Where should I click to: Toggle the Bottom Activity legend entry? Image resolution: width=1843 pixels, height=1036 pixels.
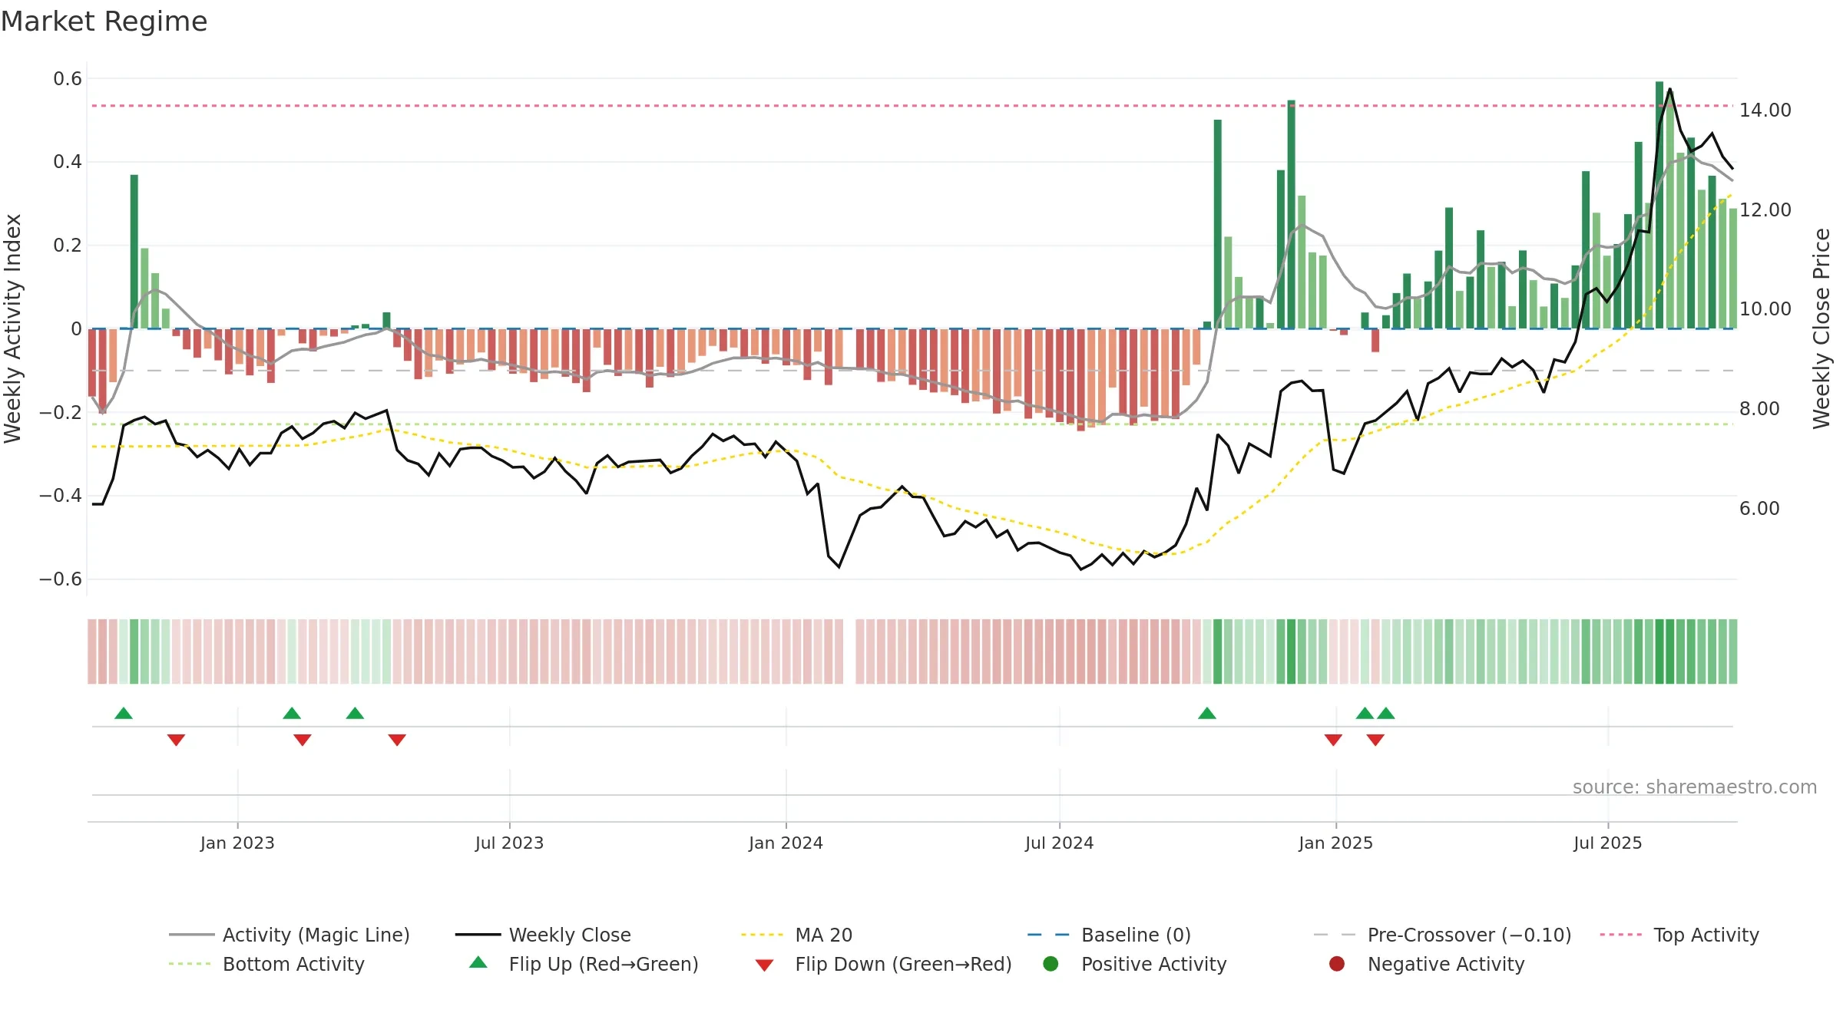tap(266, 964)
